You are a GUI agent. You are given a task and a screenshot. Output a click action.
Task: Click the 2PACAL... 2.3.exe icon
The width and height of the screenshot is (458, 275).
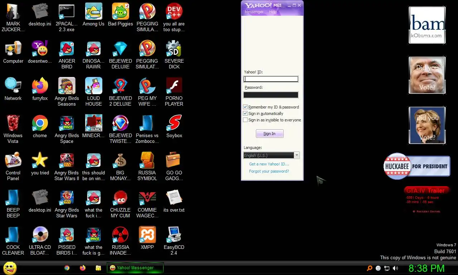pyautogui.click(x=67, y=11)
